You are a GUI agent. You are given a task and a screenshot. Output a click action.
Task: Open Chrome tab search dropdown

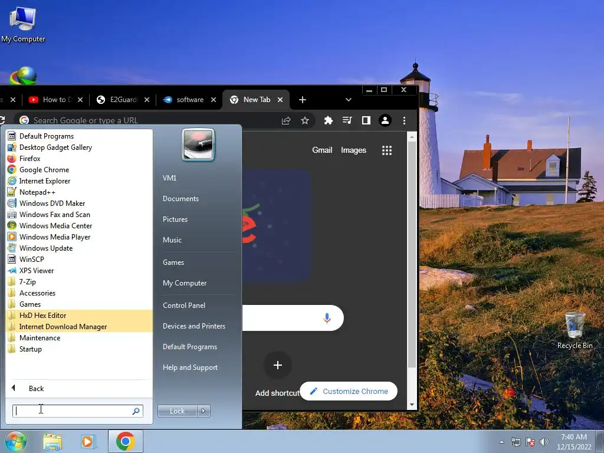click(x=348, y=100)
